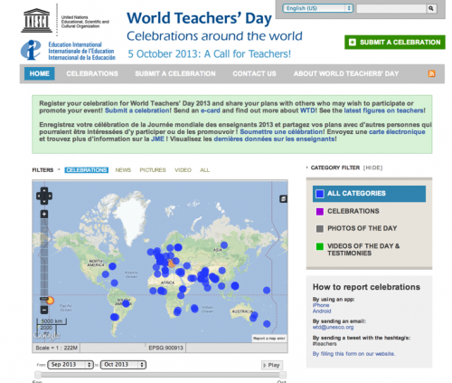452x383 pixels.
Task: Open the iPhone app link
Action: pyautogui.click(x=321, y=305)
